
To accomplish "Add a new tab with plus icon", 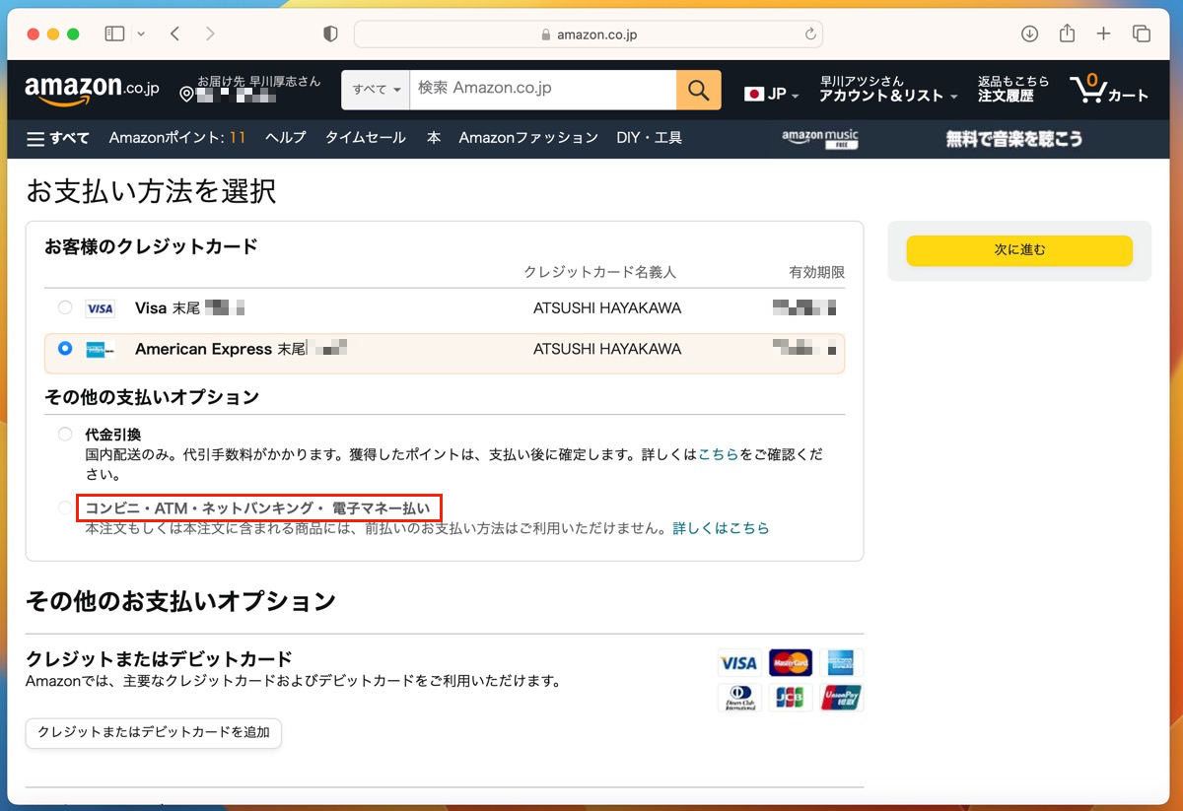I will 1103,34.
